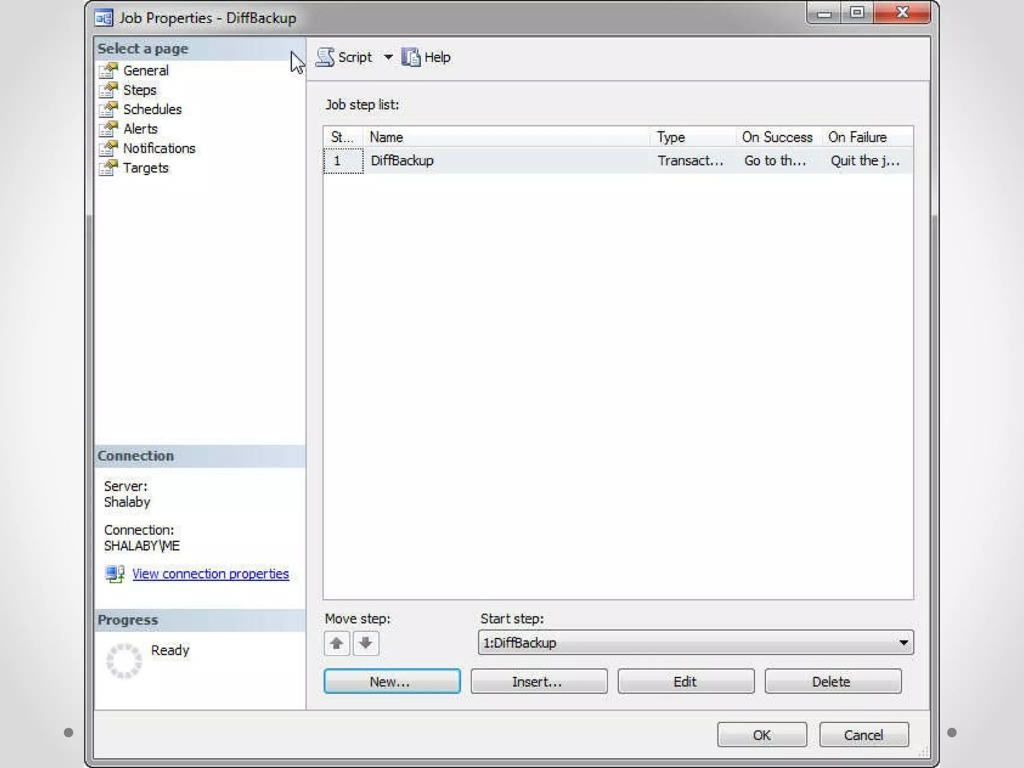
Task: Click the Move step down arrow
Action: tap(366, 643)
